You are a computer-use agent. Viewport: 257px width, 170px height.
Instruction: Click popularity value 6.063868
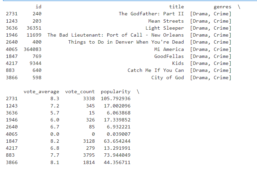pos(118,113)
